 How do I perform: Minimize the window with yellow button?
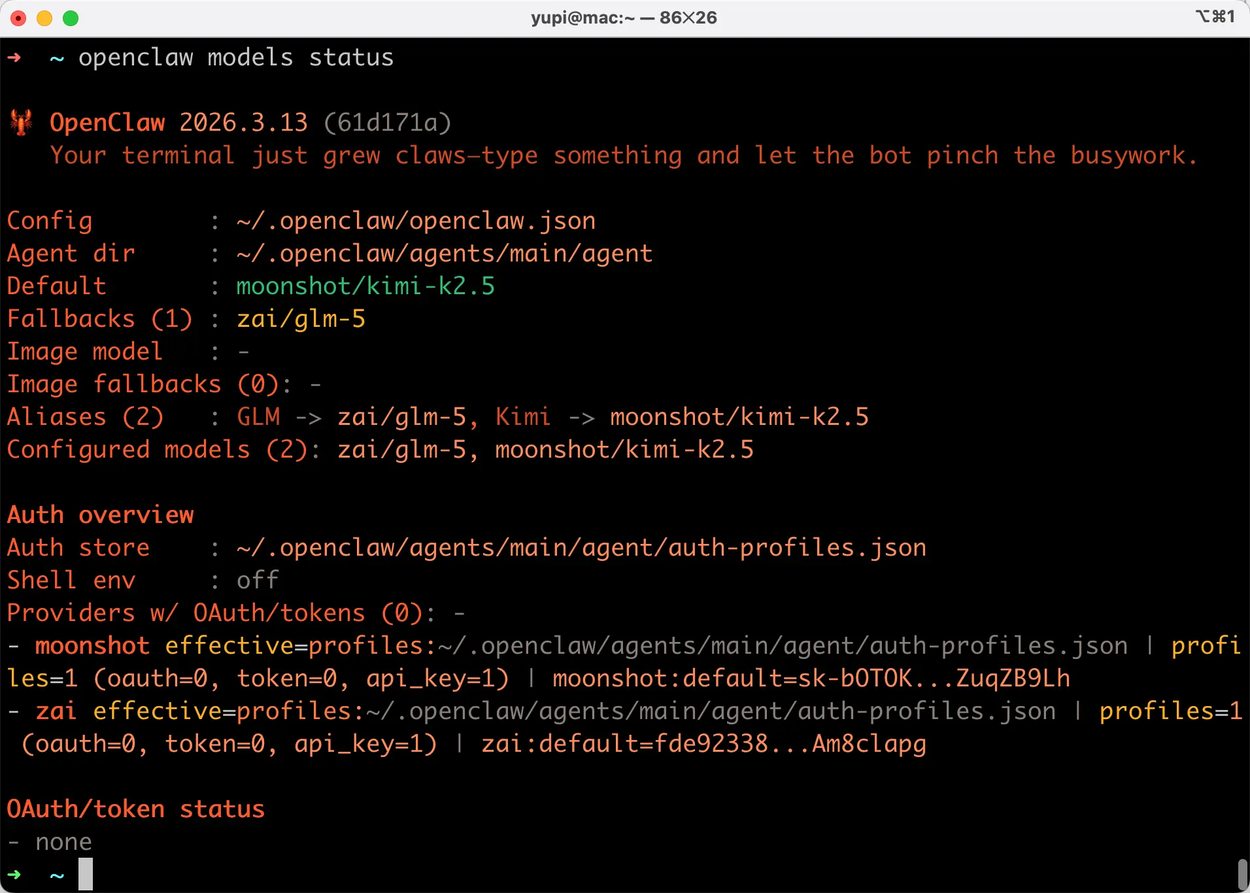tap(44, 18)
